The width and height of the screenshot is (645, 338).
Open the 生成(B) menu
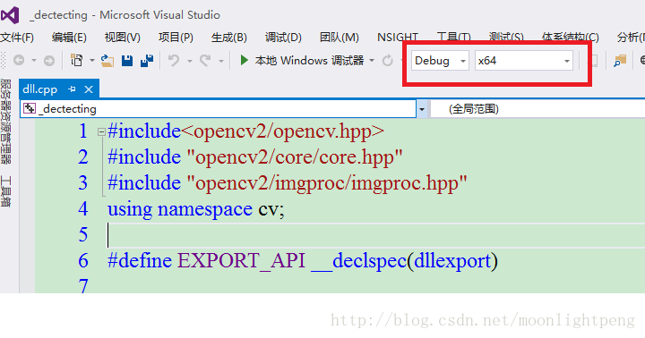(x=228, y=38)
